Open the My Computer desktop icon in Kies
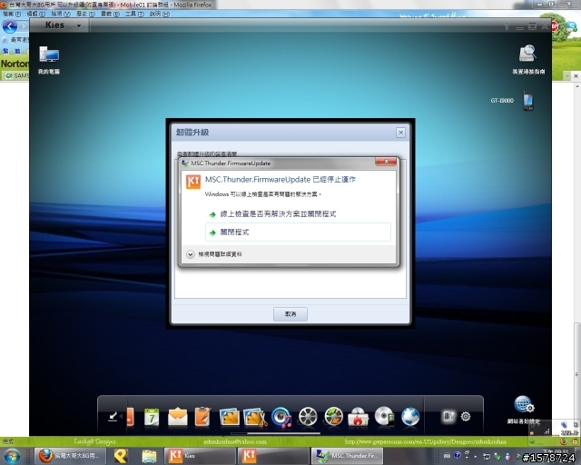The width and height of the screenshot is (581, 465). click(x=49, y=54)
